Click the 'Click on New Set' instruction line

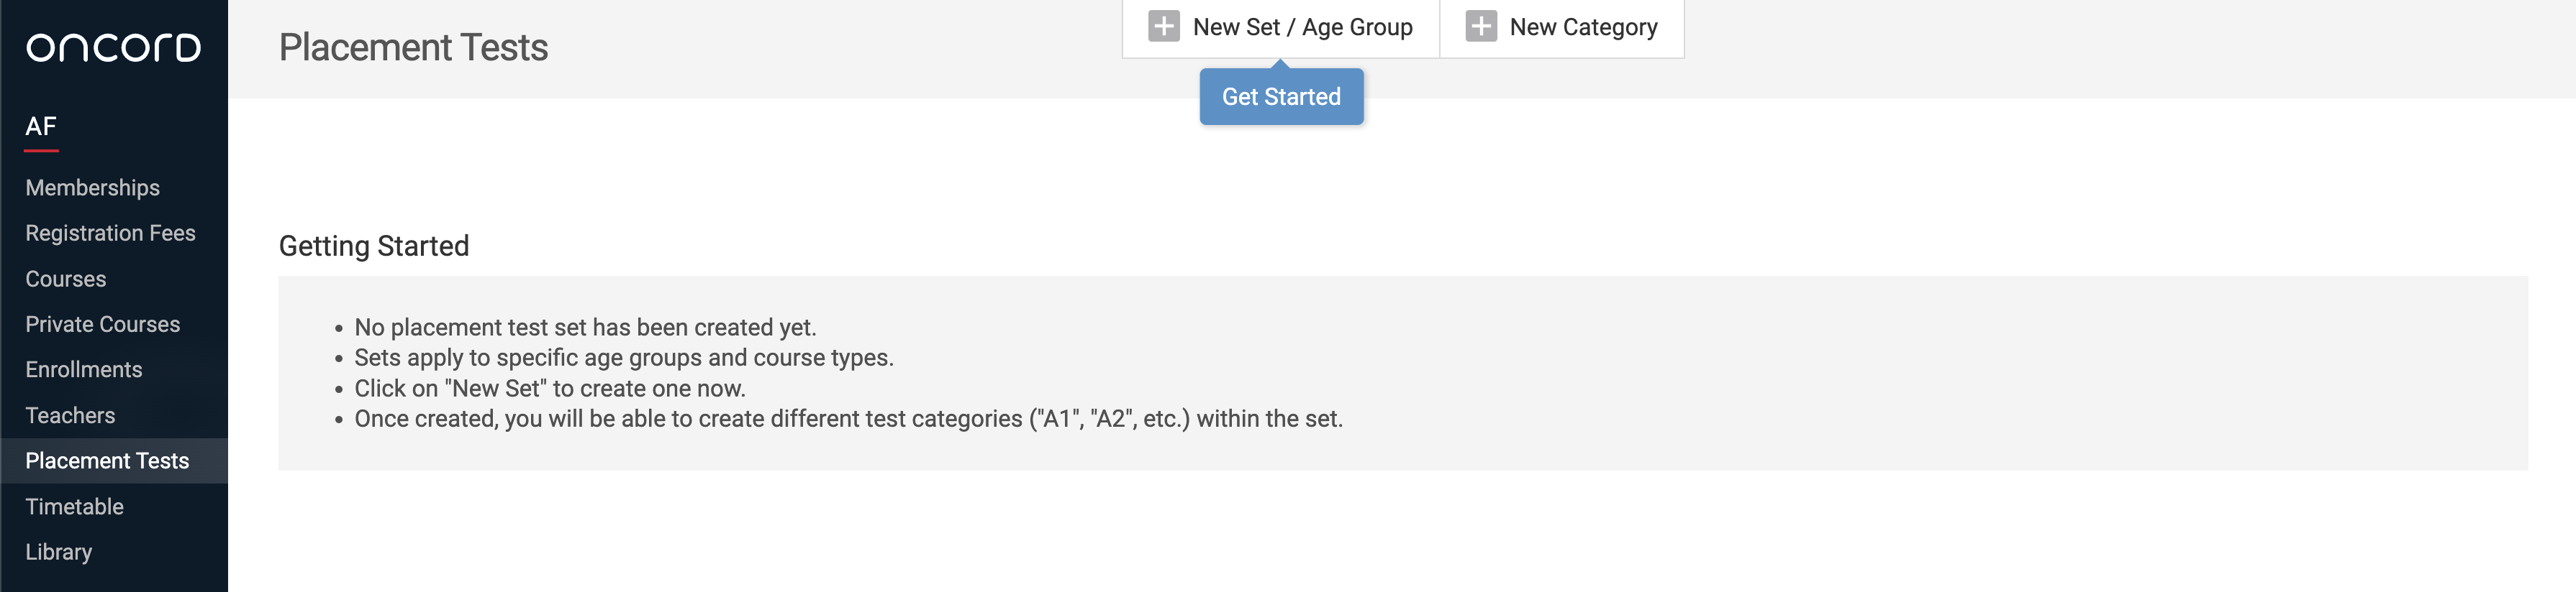(x=549, y=389)
